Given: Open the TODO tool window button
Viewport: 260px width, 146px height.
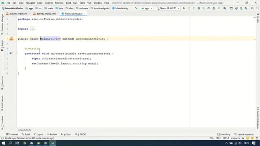Looking at the screenshot, I should coord(80,134).
